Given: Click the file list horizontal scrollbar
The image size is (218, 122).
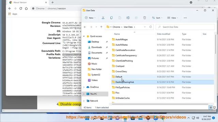Looking at the screenshot, I should tap(160, 104).
